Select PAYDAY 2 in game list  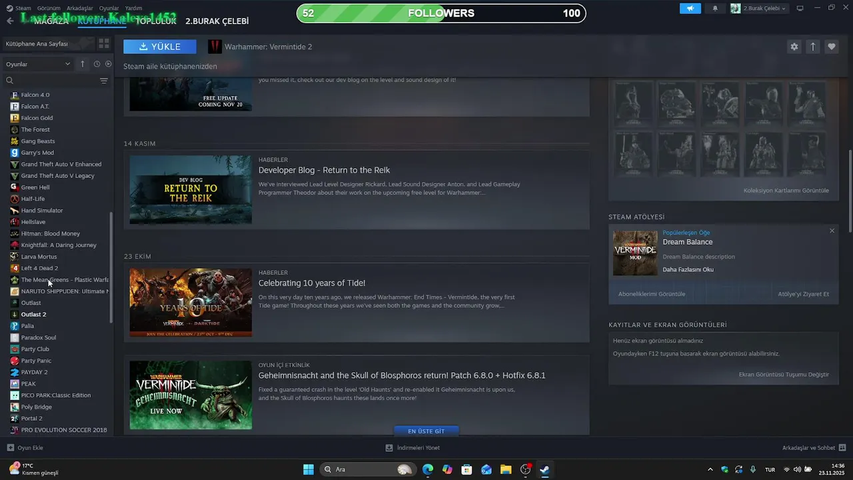click(x=34, y=372)
